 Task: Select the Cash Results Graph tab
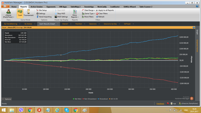tap(47, 24)
